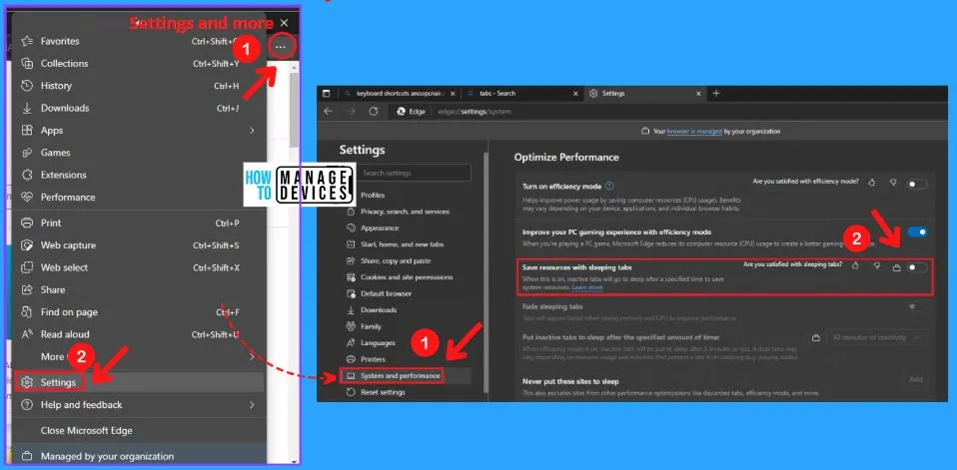Dislike efficiency mode with thumbs down
The image size is (957, 470).
pyautogui.click(x=893, y=183)
